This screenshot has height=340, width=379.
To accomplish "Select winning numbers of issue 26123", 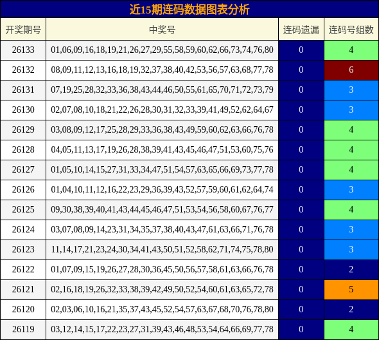I will pyautogui.click(x=162, y=249).
